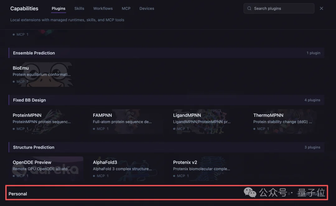Click '4 plugins' count in Fixed BB Design

click(312, 100)
